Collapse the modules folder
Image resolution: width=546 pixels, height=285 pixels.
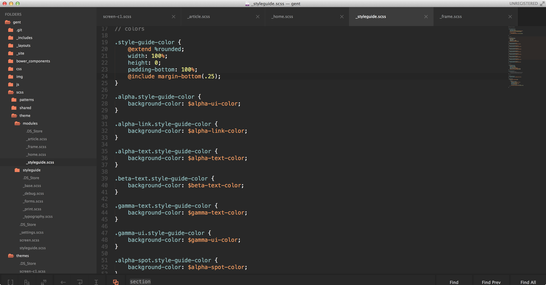click(17, 123)
